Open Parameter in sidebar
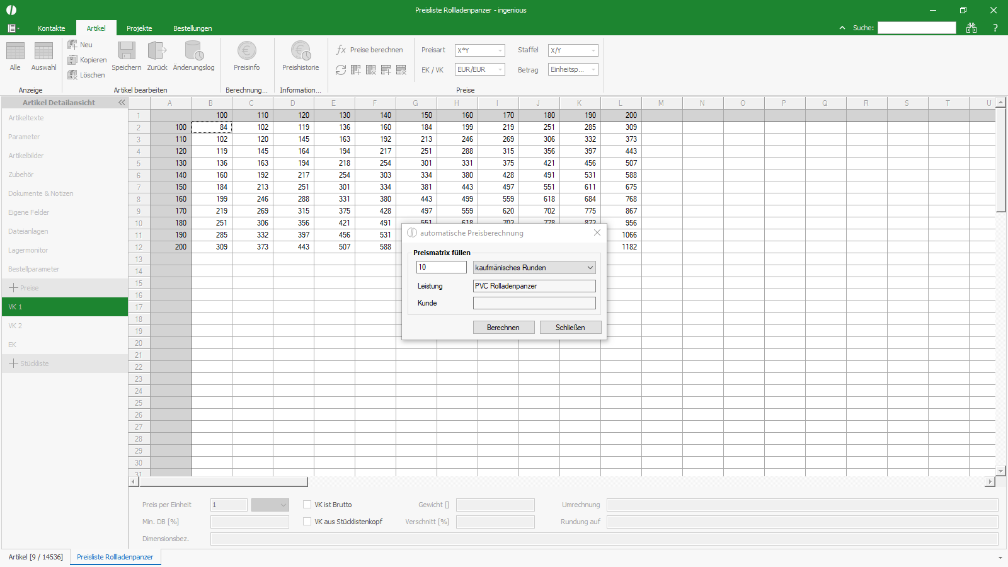 64,137
